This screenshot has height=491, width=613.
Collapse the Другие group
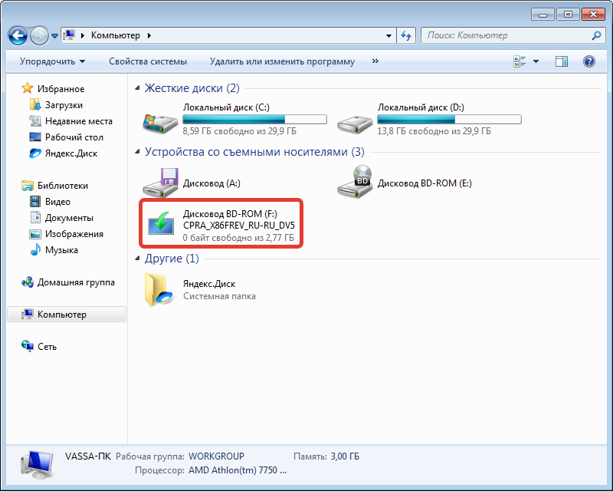pyautogui.click(x=137, y=259)
